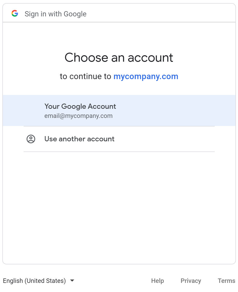Click the Sign in with Google header text

56,14
